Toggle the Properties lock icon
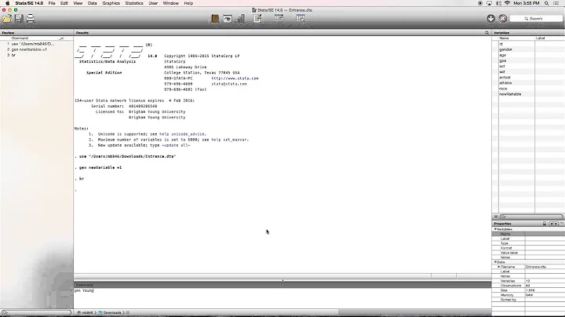 (x=545, y=224)
